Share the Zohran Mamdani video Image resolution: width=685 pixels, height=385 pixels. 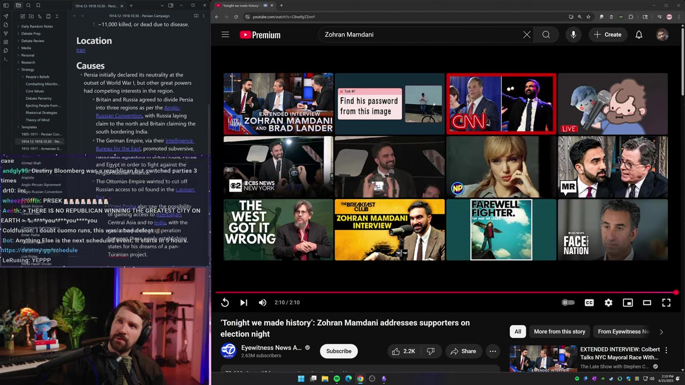click(463, 351)
